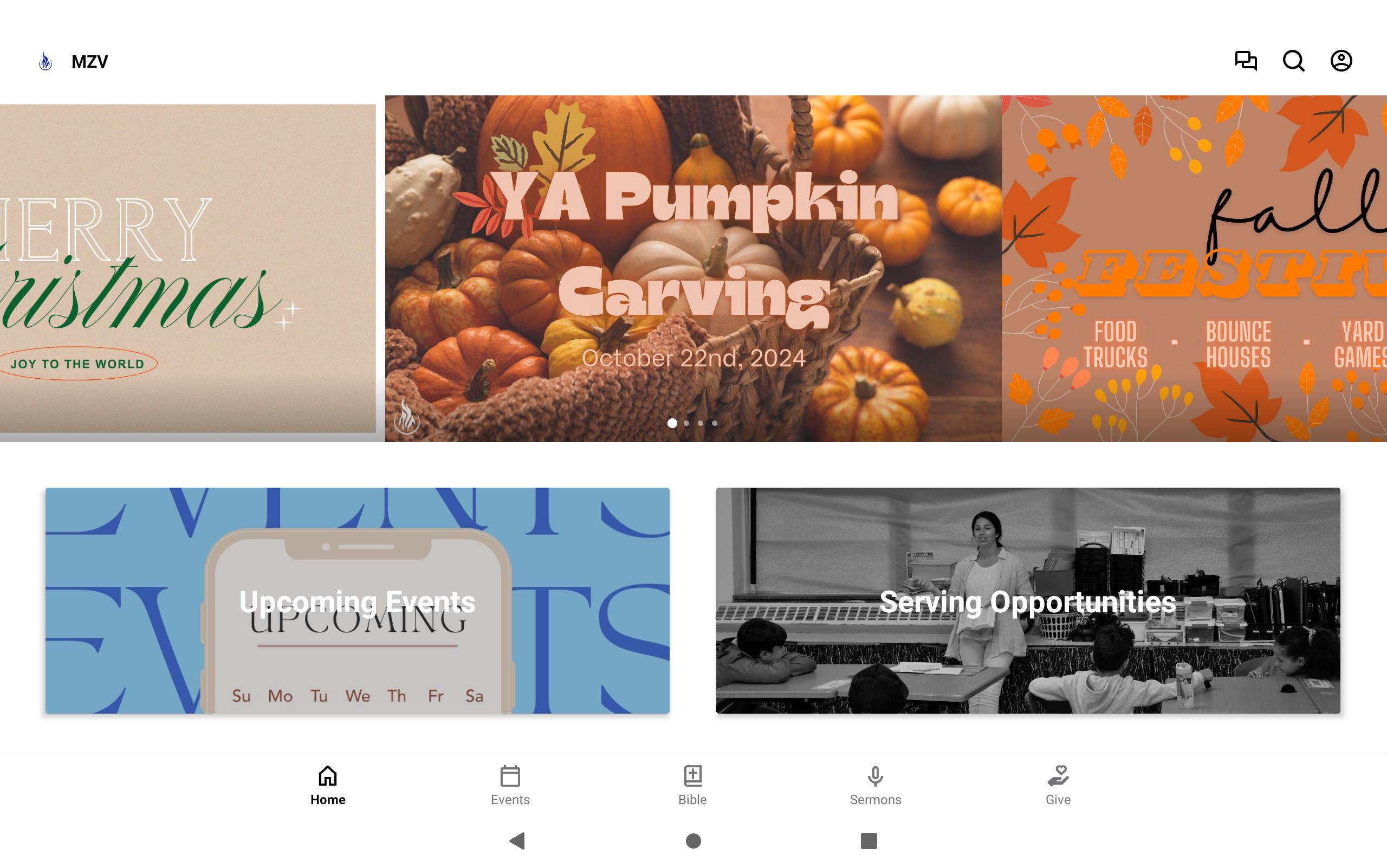
Task: Tap the blue flame MZV logo
Action: click(x=46, y=61)
